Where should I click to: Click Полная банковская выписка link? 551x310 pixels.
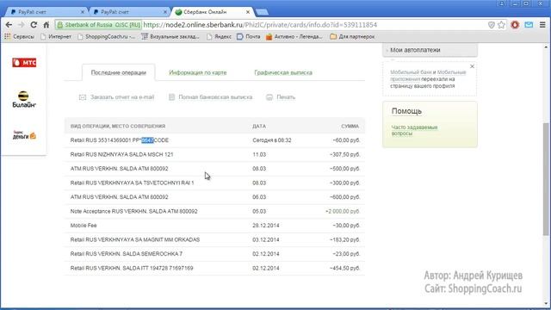[215, 97]
